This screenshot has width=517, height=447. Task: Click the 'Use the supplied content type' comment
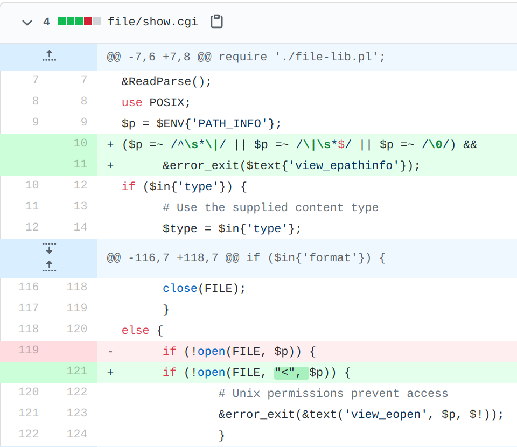(x=270, y=208)
